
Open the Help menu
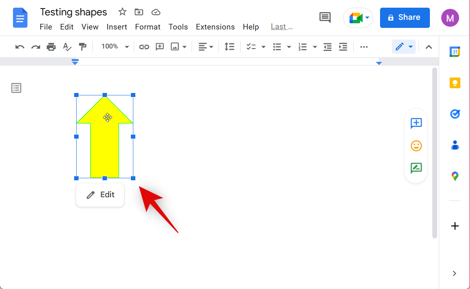tap(251, 27)
